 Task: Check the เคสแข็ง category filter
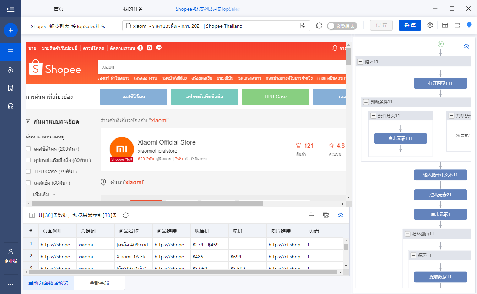(28, 183)
